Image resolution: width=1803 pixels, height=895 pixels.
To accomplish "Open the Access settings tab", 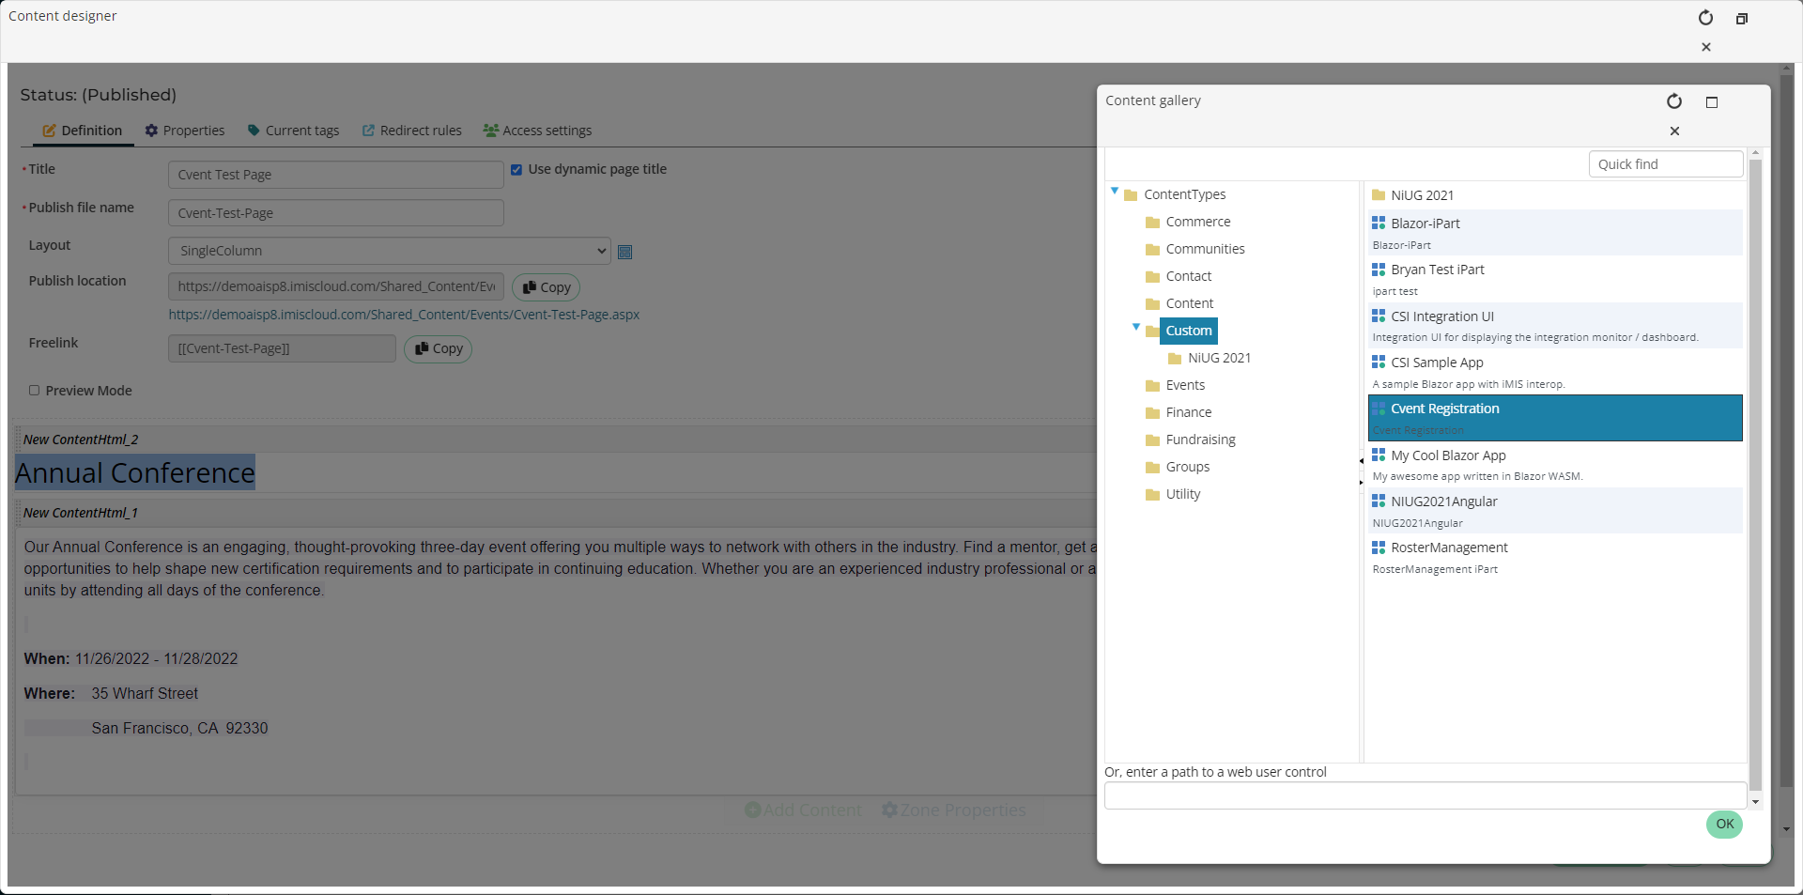I will (x=537, y=131).
